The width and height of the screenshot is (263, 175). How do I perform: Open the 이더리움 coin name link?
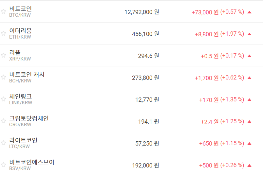click(20, 31)
